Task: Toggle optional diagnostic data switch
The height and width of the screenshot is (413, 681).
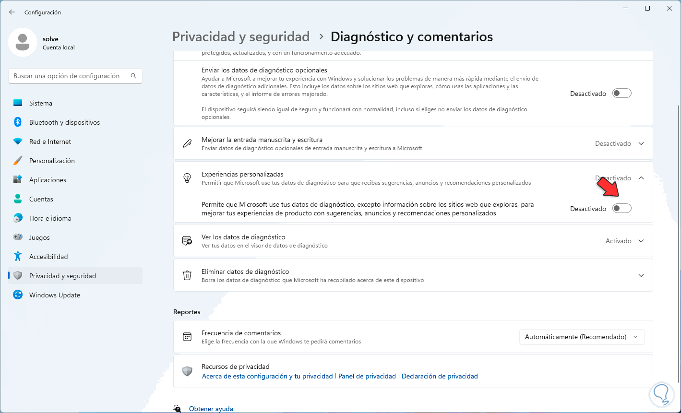Action: click(x=622, y=94)
